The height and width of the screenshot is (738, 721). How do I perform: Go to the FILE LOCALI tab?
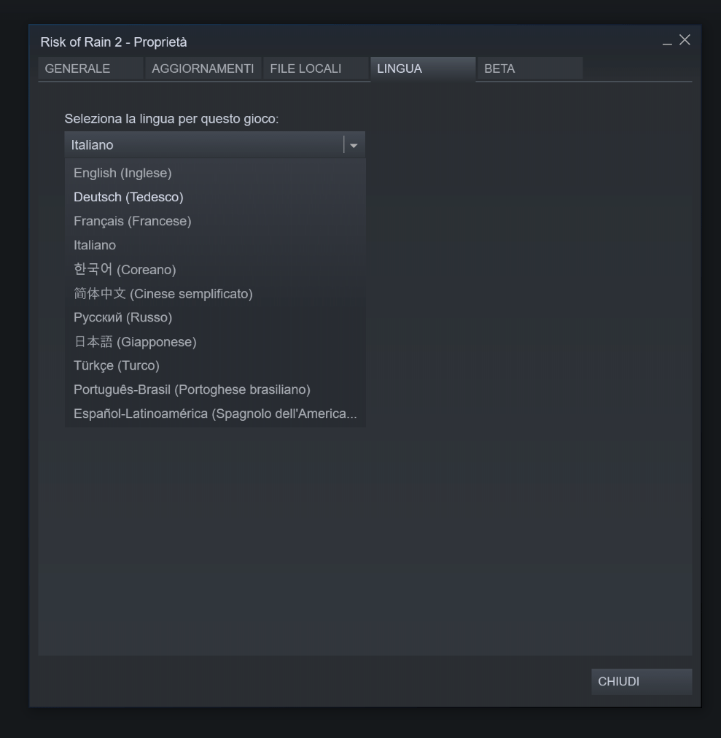[x=316, y=69]
